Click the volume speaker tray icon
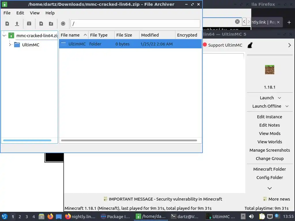 pos(251,217)
